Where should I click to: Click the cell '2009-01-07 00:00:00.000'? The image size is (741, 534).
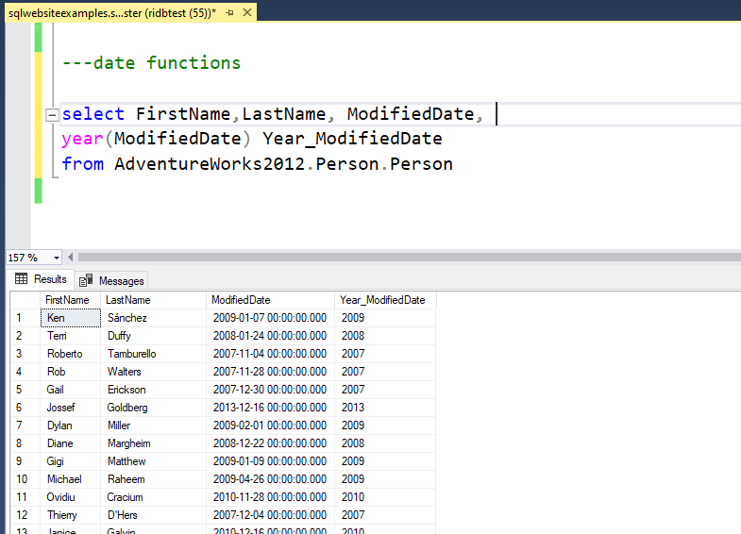point(270,318)
